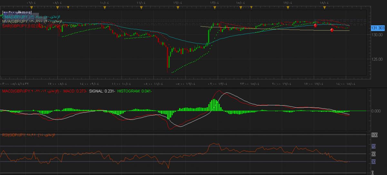Image resolution: width=387 pixels, height=175 pixels.
Task: Click the upper red arrow signal on chart
Action: point(315,25)
